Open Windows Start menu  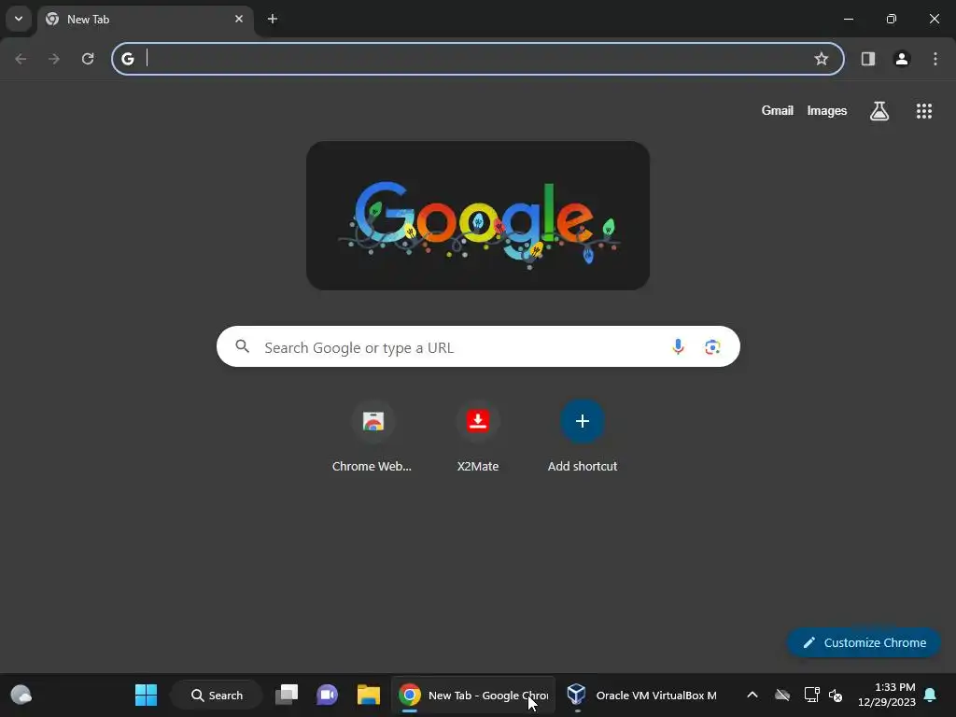tap(146, 695)
